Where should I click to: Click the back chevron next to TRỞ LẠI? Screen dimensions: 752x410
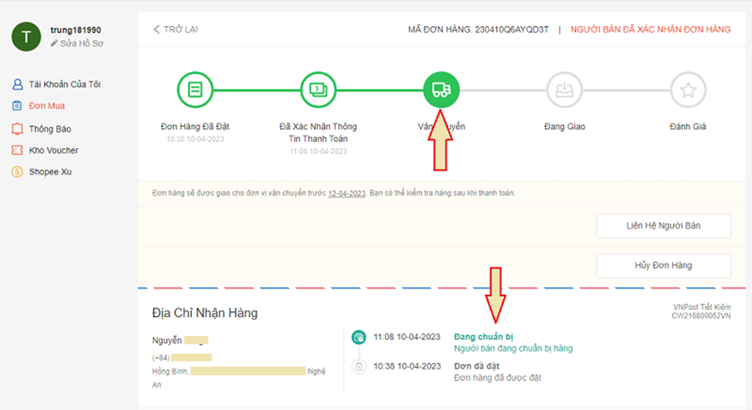point(157,30)
